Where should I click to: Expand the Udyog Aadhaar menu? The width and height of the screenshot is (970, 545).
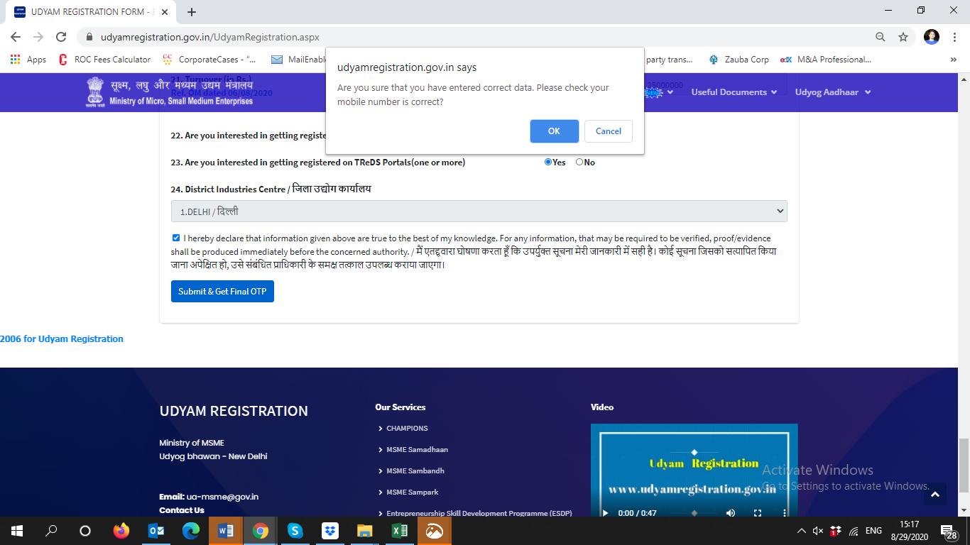pos(832,92)
